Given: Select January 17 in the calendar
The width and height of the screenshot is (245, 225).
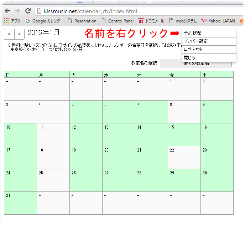Looking at the screenshot, I should click(x=20, y=157).
